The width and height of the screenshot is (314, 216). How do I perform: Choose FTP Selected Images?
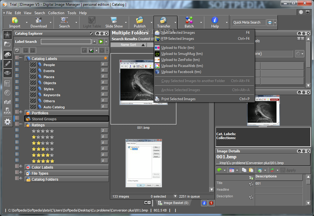(x=204, y=39)
